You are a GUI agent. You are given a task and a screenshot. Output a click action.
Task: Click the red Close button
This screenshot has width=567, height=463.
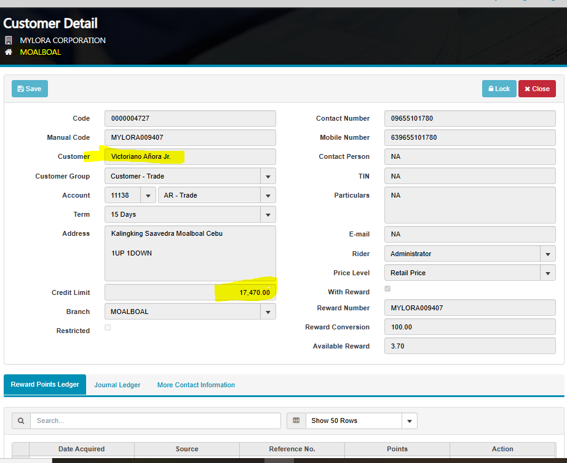(537, 89)
